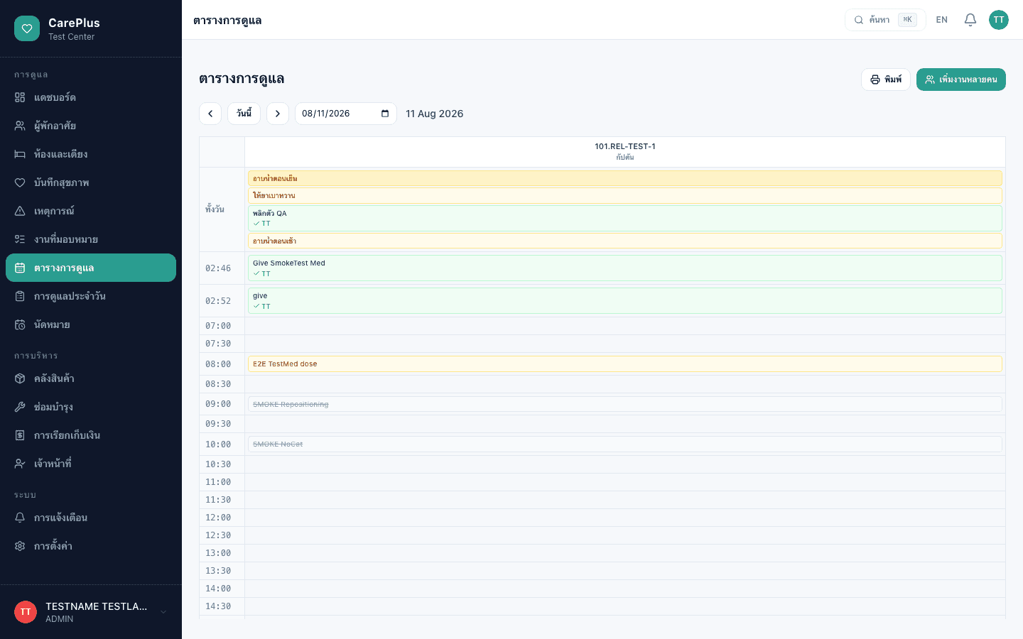The image size is (1023, 639).
Task: Jump to today with วันนี้ button
Action: point(244,114)
